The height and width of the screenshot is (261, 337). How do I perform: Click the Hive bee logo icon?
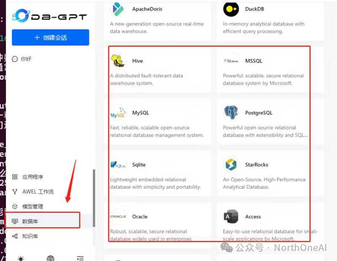click(118, 61)
